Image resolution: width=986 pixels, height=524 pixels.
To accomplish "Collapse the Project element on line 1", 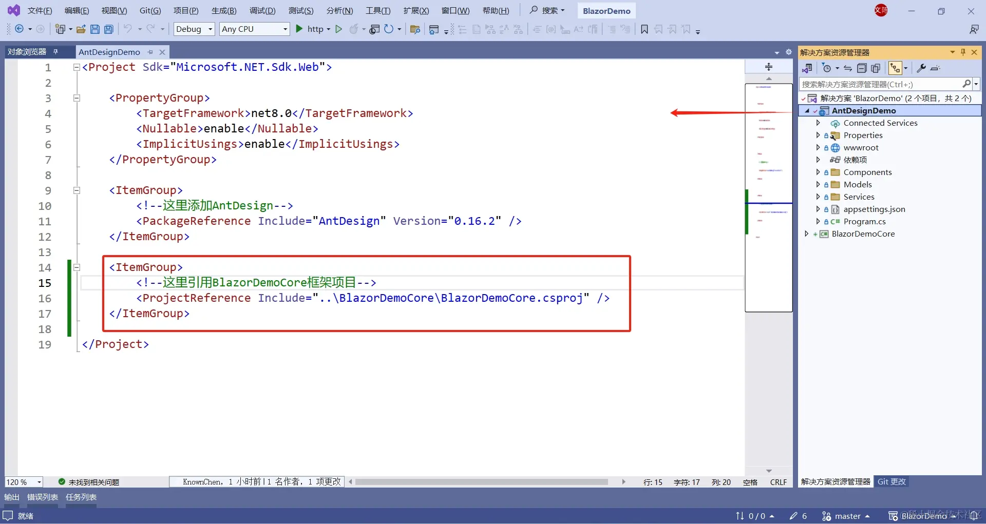I will (77, 67).
